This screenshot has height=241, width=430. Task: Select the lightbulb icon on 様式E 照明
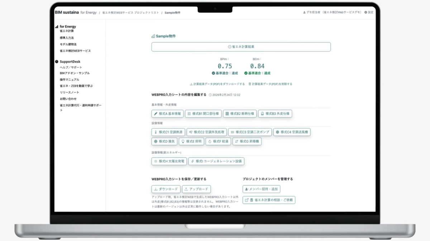(183, 141)
